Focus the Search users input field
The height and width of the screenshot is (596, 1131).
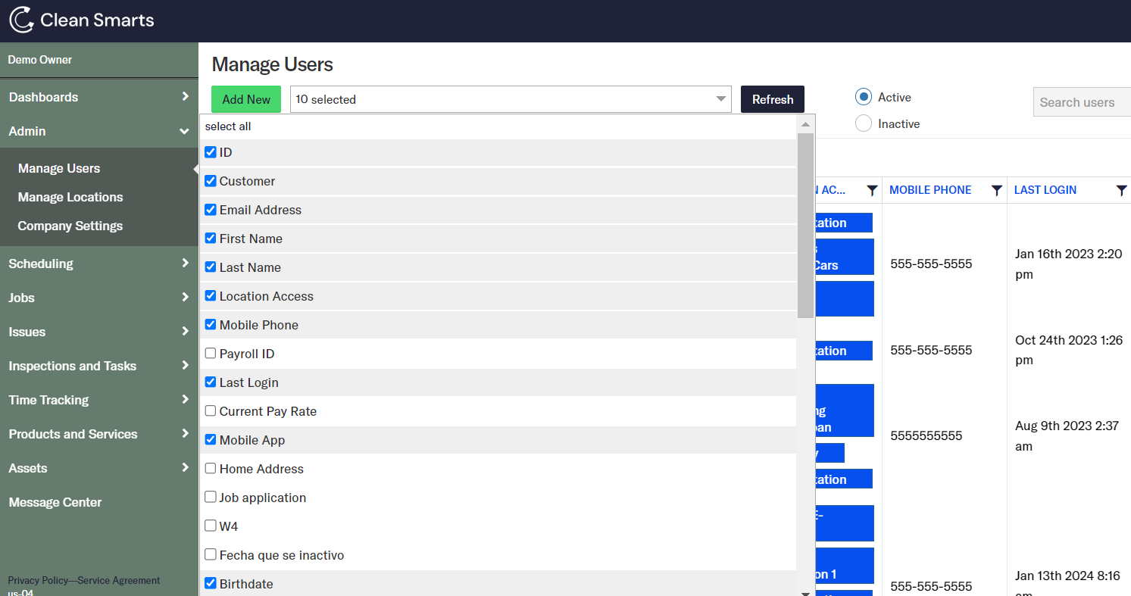pyautogui.click(x=1081, y=102)
